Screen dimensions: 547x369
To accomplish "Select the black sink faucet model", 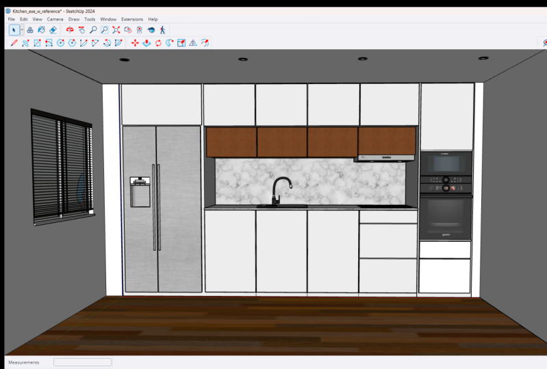I will tap(281, 191).
